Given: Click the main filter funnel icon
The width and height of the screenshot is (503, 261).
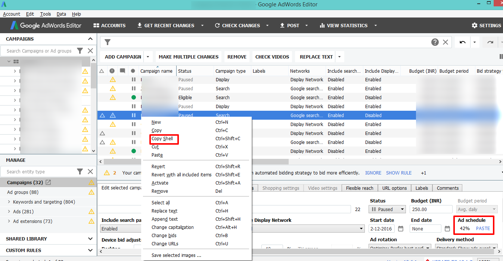Looking at the screenshot, I should (107, 42).
